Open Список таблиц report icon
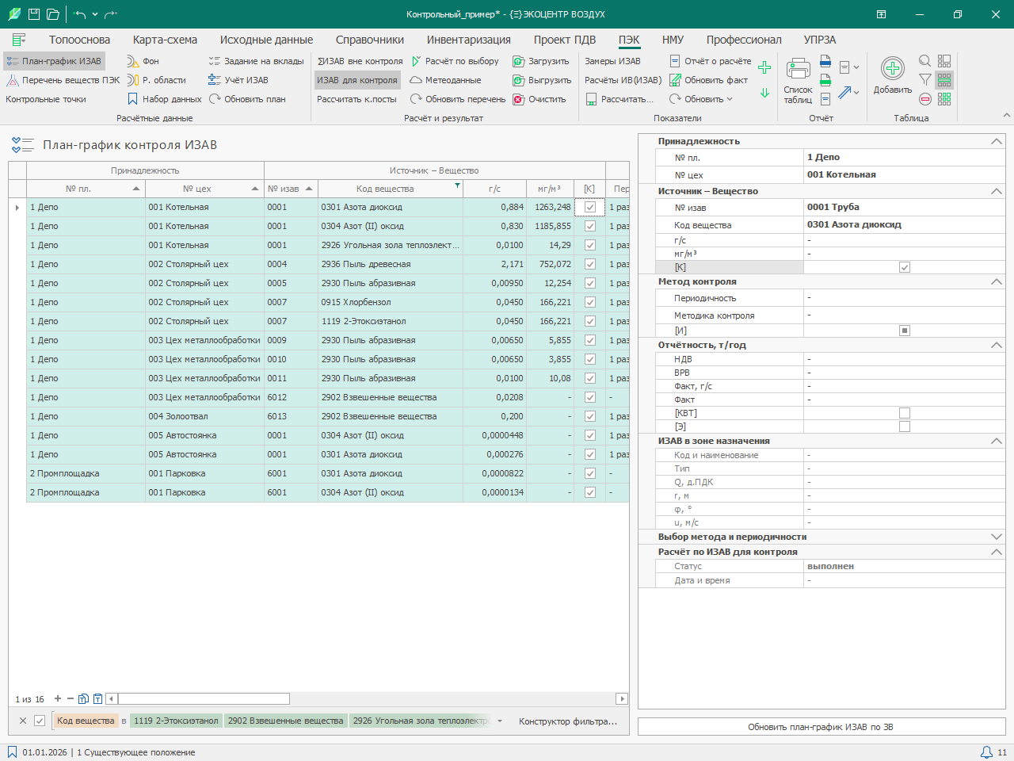Image resolution: width=1014 pixels, height=761 pixels. [x=798, y=69]
